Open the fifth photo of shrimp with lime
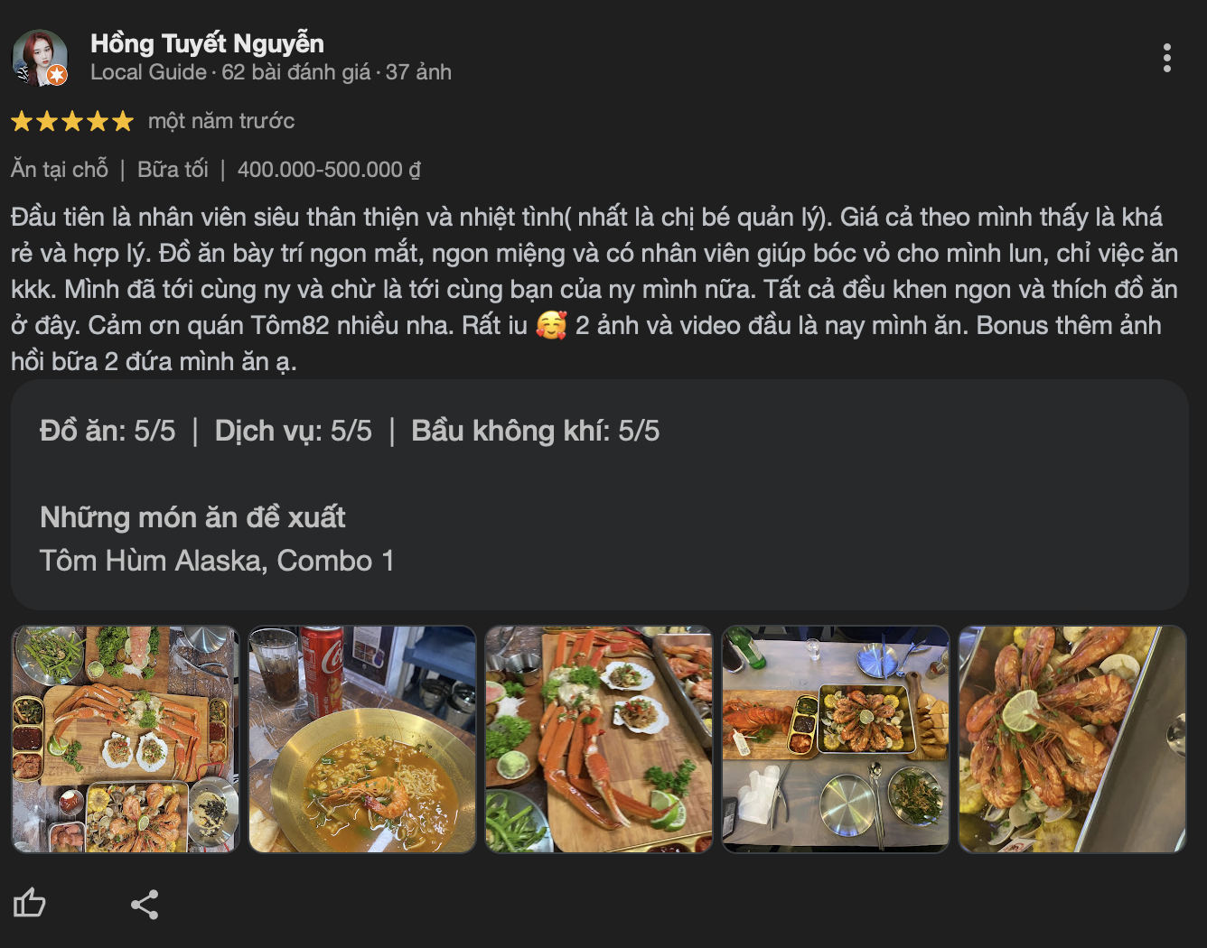 (1072, 739)
